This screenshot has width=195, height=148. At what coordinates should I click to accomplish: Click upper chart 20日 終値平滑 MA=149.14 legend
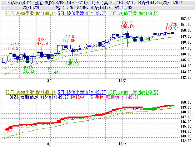pos(31,13)
